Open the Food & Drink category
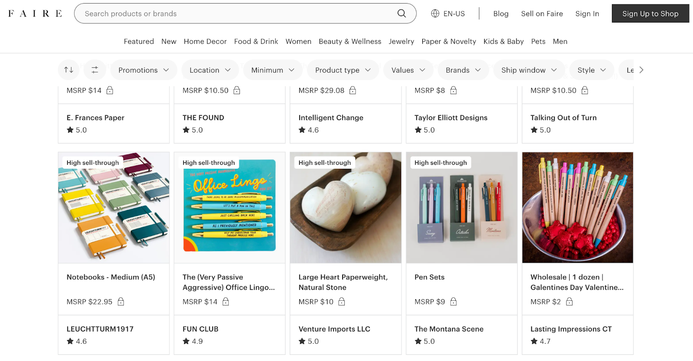 [x=256, y=42]
